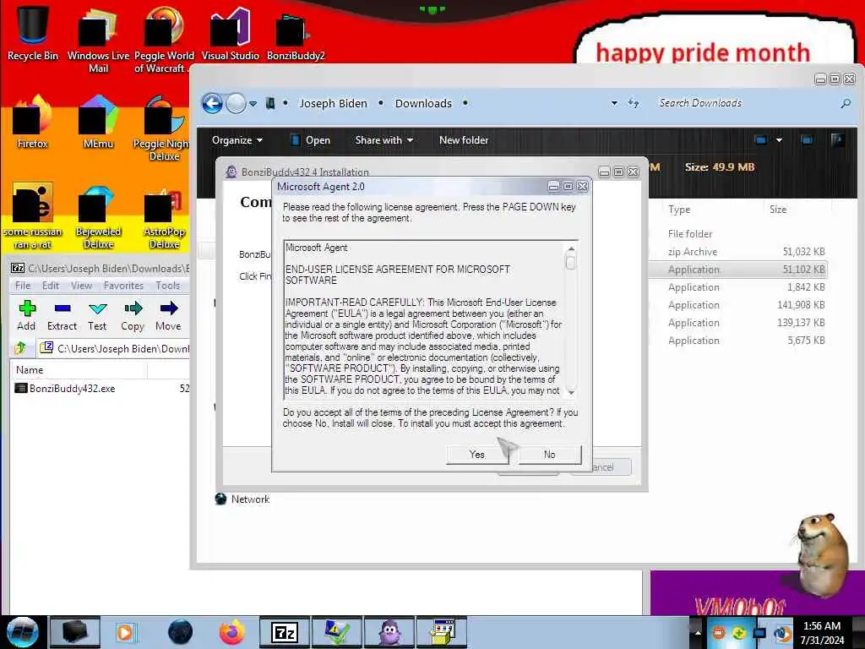Viewport: 865px width, 649px height.
Task: Click the 7-Zip Copy button
Action: coord(133,315)
